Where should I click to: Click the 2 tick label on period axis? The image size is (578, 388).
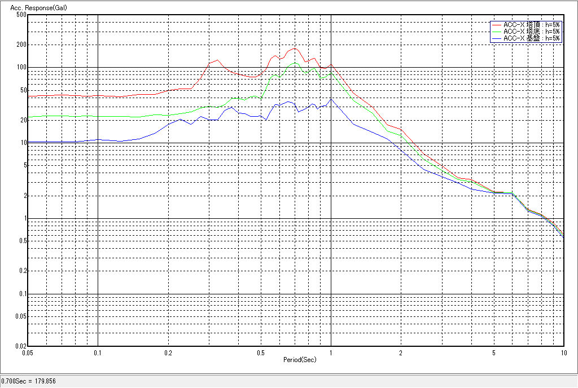pyautogui.click(x=401, y=352)
